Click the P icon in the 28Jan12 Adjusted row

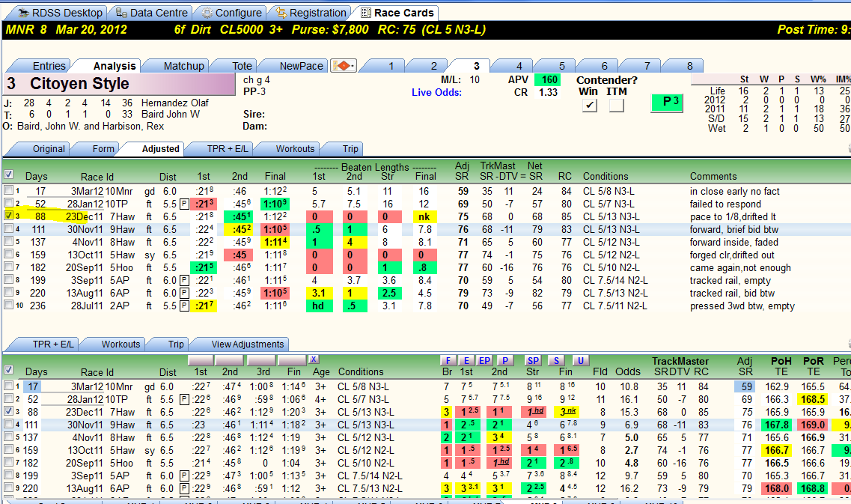[185, 204]
